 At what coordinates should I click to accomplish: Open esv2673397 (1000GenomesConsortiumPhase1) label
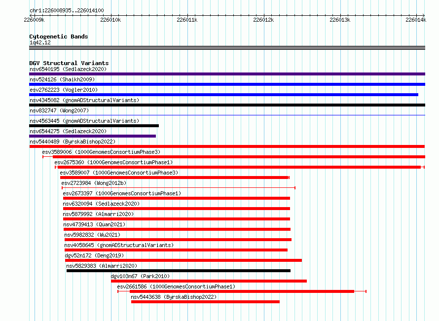coord(122,193)
